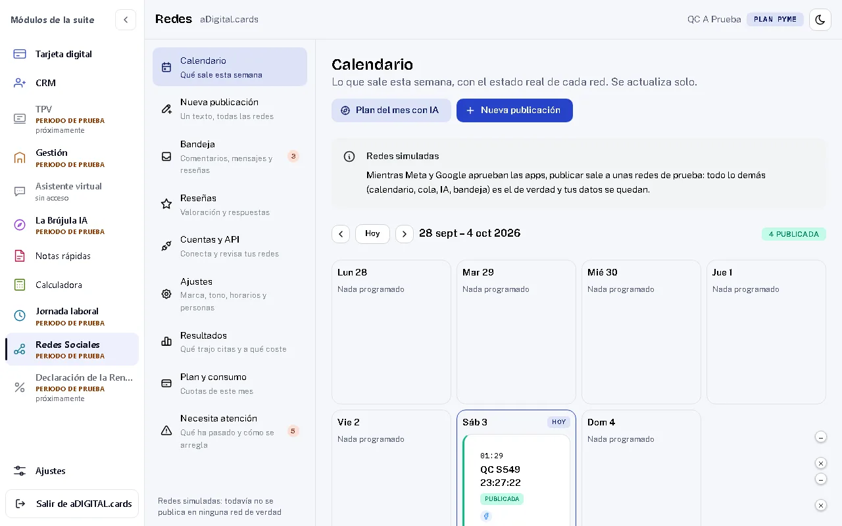842x526 pixels.
Task: Collapse the Módulos de la suite sidebar
Action: (x=126, y=20)
